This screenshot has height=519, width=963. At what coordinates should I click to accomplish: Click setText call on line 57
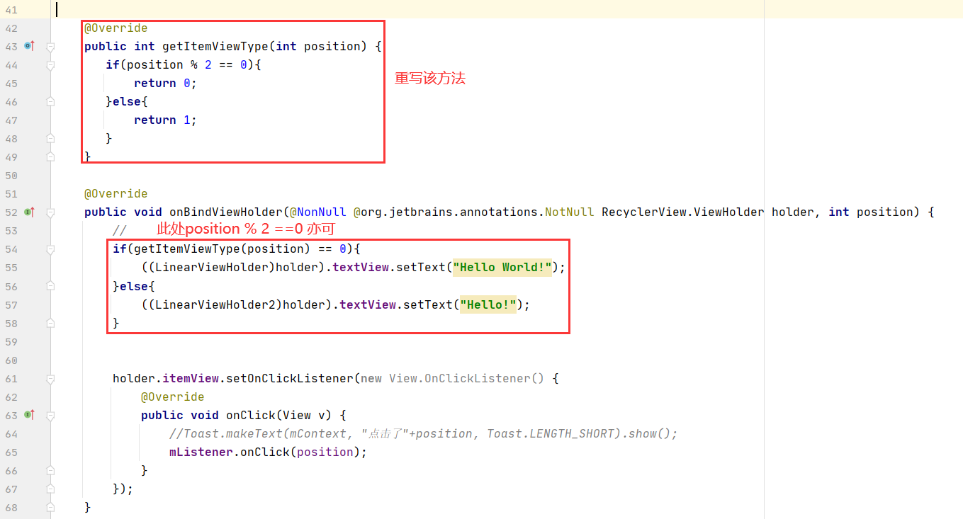(x=428, y=304)
